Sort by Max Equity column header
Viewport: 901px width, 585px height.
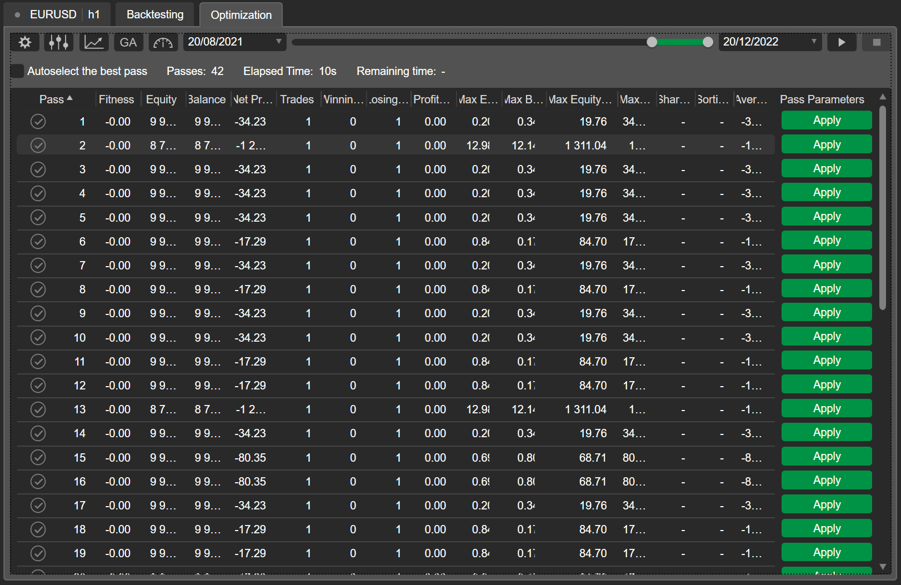point(580,99)
